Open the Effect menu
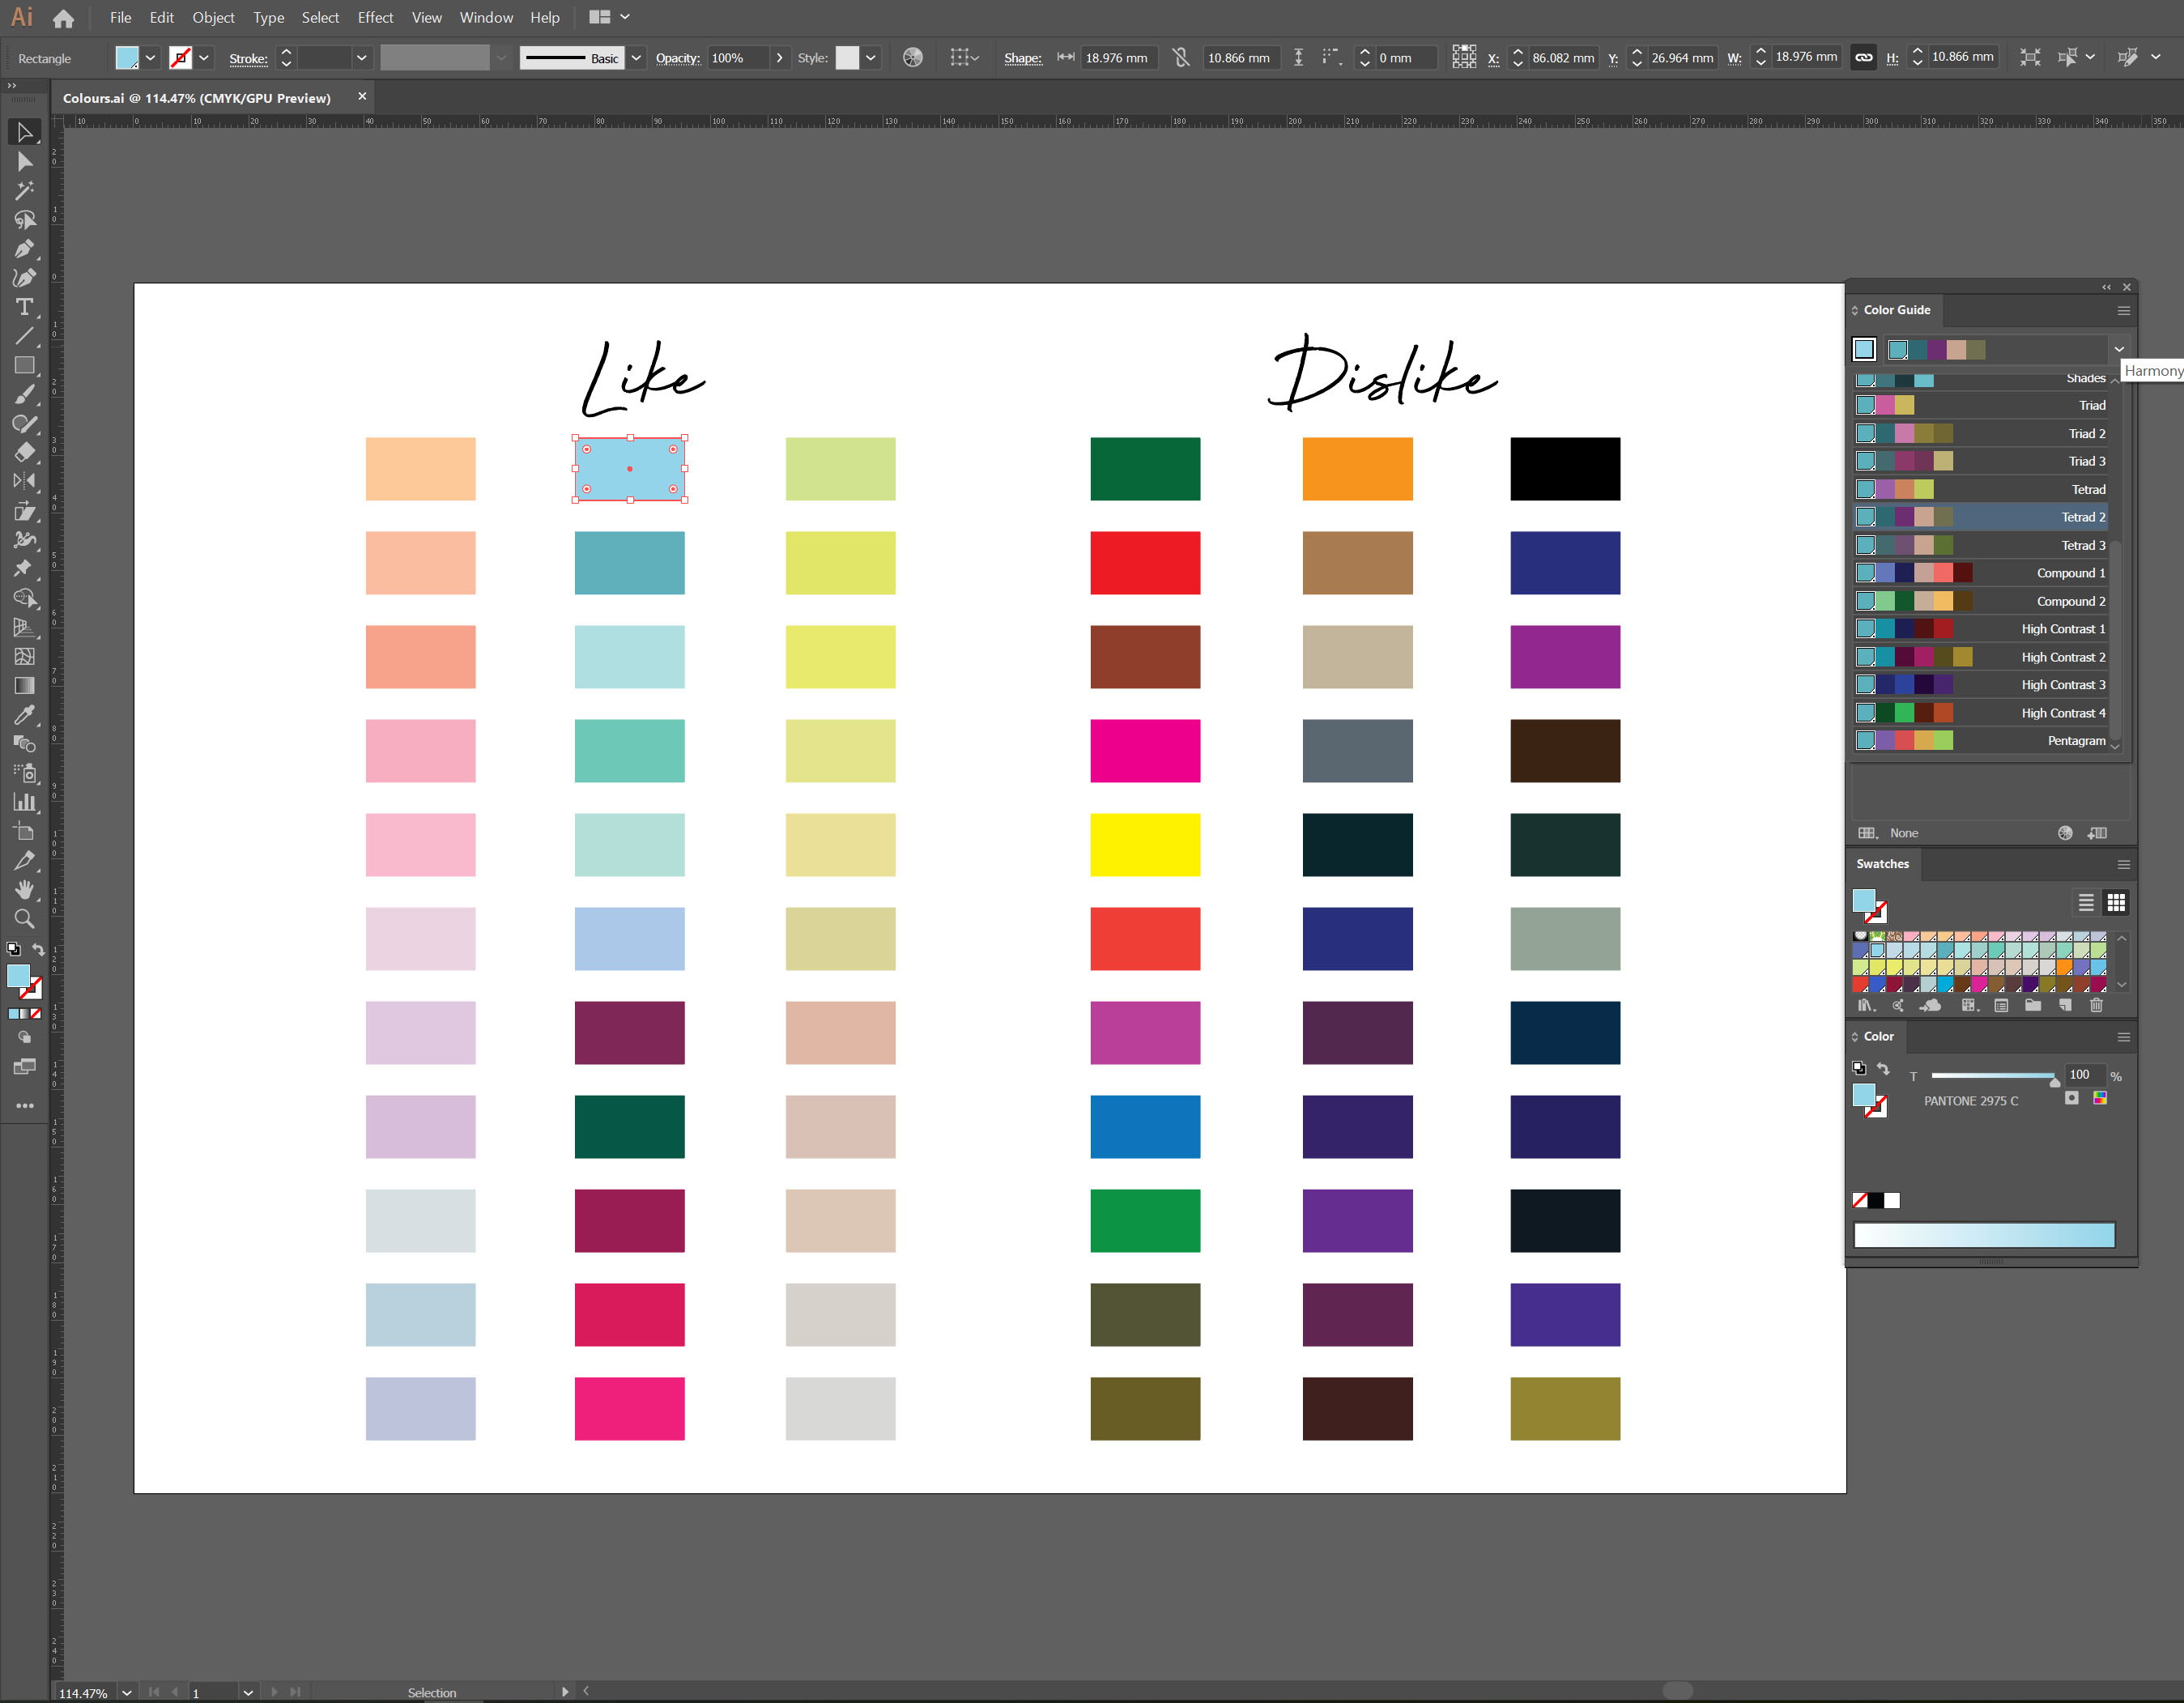The image size is (2184, 1703). click(x=375, y=17)
